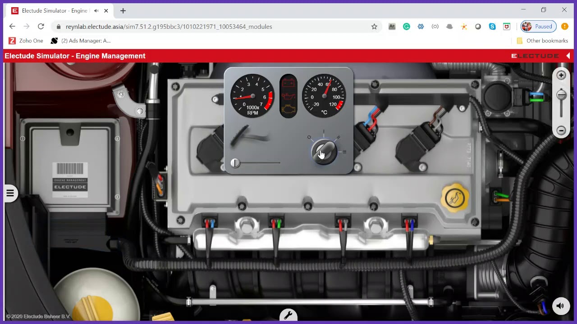The width and height of the screenshot is (577, 324).
Task: Open the gray sphere extension icon
Action: (478, 27)
